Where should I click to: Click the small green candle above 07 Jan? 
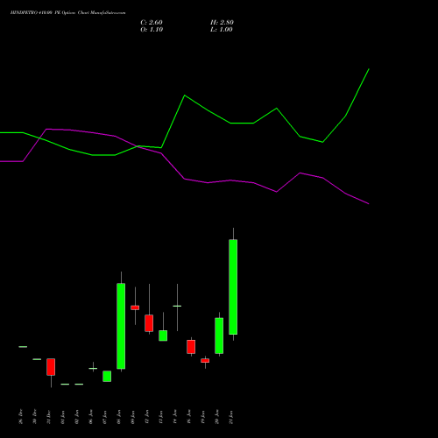pyautogui.click(x=107, y=376)
